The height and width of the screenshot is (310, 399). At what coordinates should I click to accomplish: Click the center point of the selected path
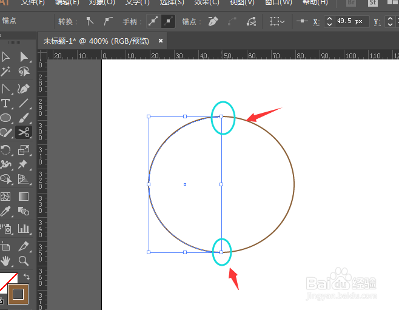pos(185,184)
